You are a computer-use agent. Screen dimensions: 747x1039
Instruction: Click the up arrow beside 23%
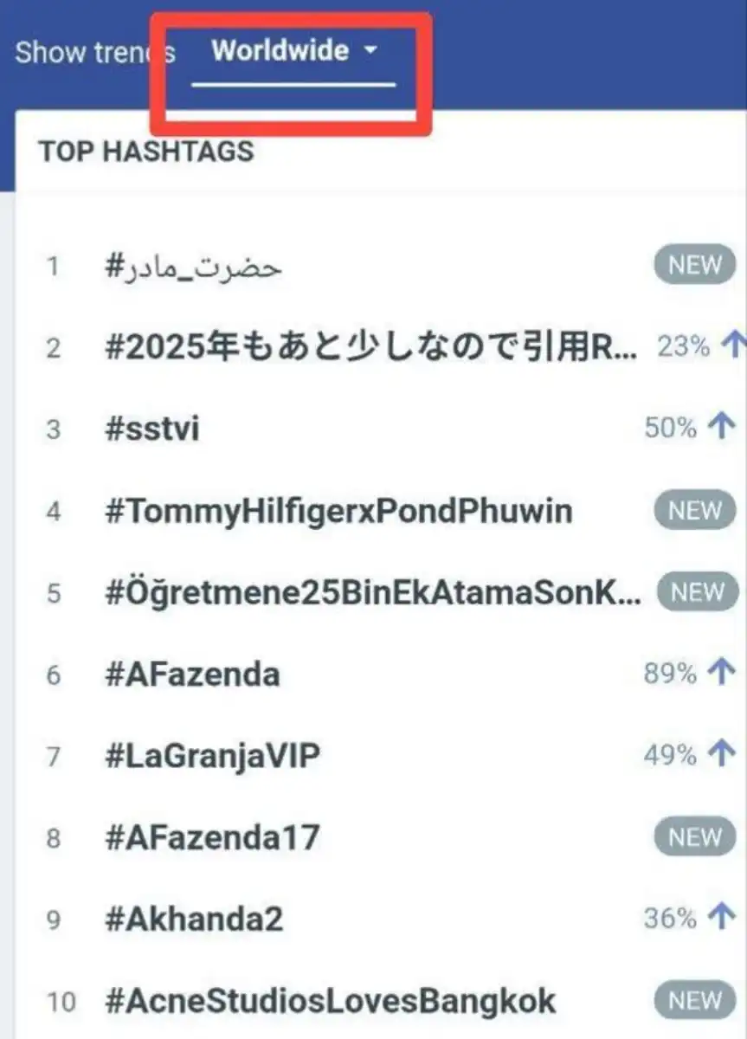click(731, 346)
